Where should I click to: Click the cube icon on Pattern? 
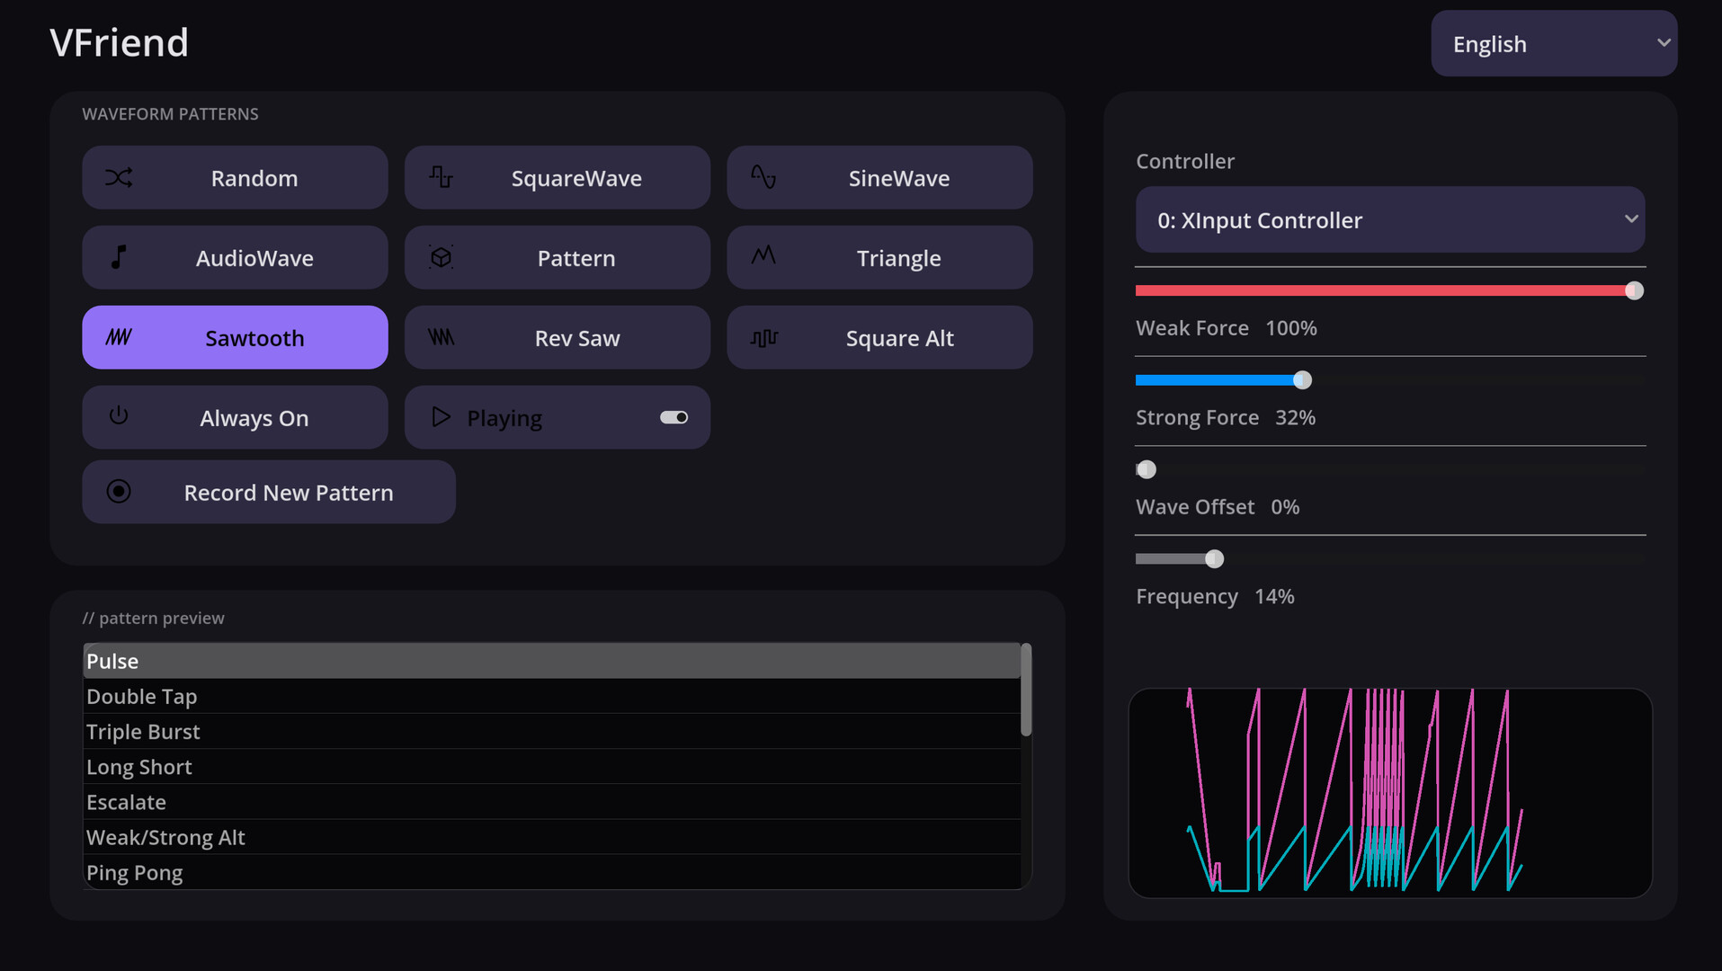(x=441, y=257)
